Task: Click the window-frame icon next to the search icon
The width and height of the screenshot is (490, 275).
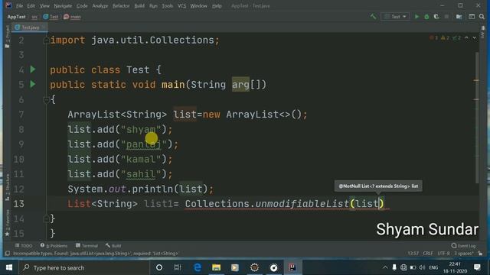Action: (472, 17)
